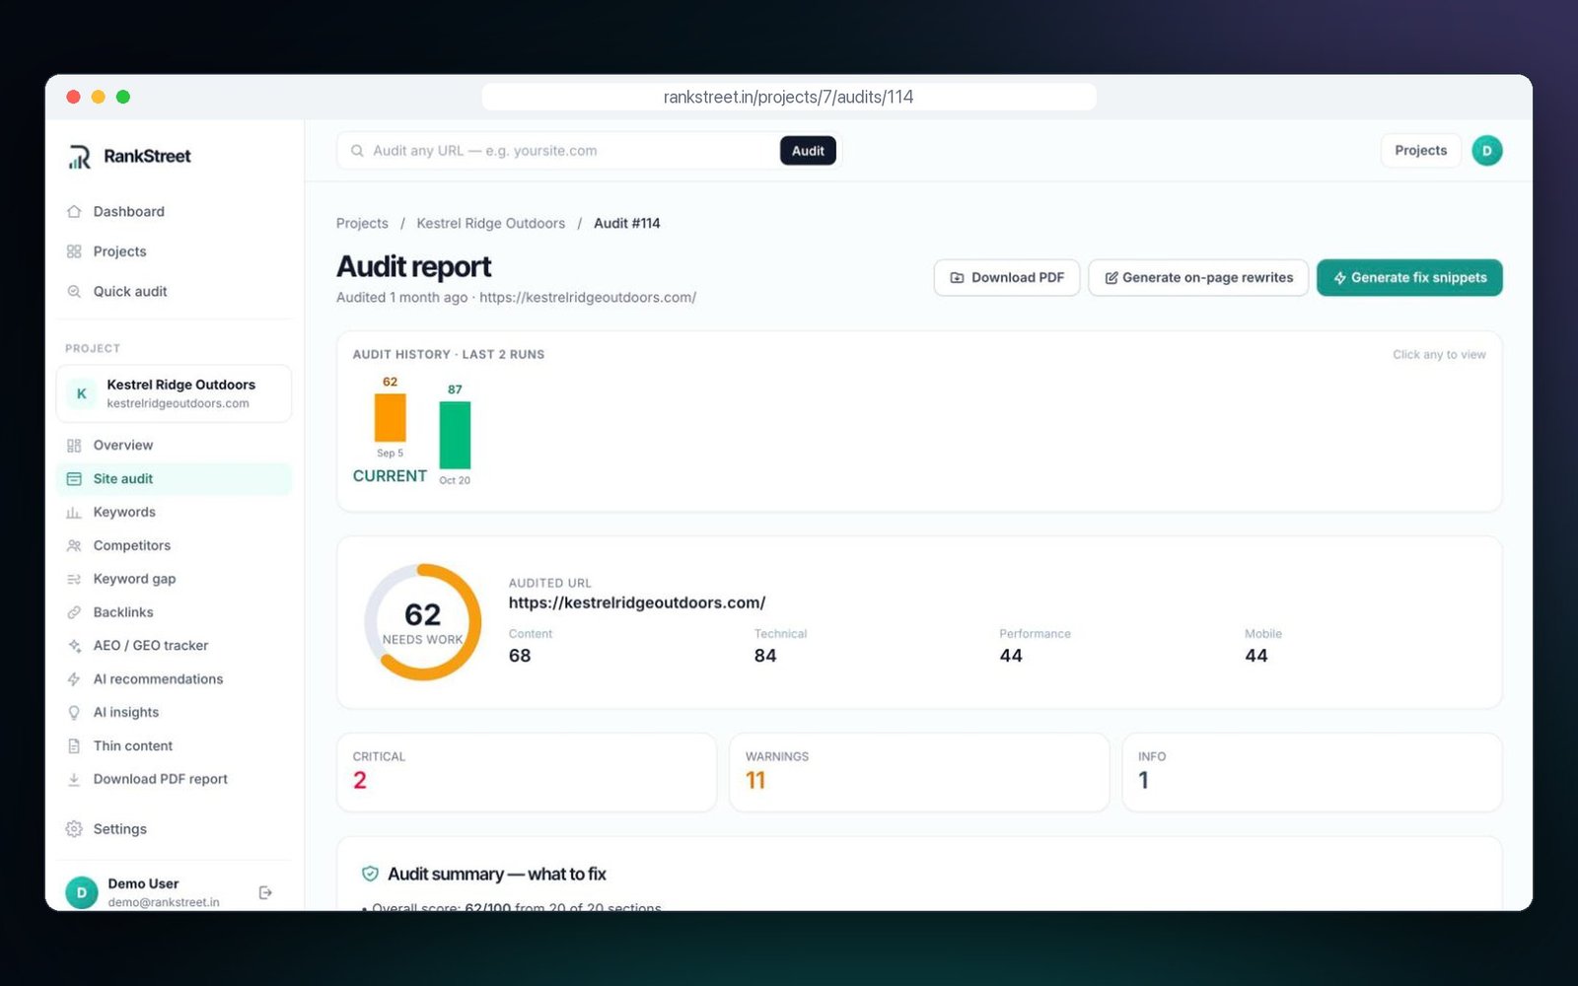Click Generate on-page rewrites button
The image size is (1578, 986).
tap(1198, 278)
